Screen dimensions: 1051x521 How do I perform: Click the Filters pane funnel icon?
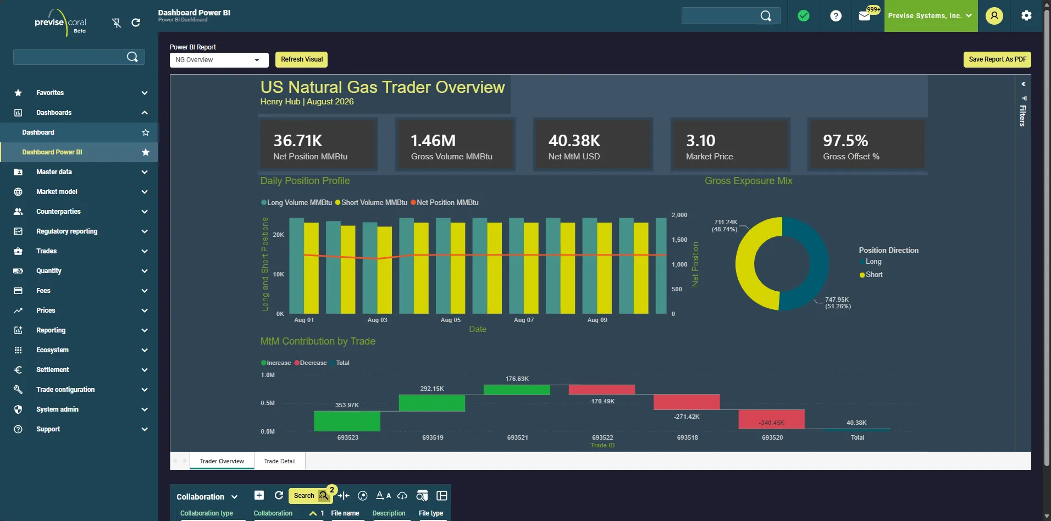pos(1024,98)
